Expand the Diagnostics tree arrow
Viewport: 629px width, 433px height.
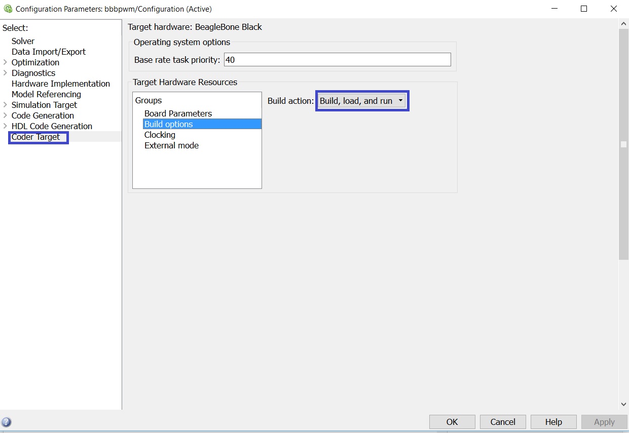5,73
